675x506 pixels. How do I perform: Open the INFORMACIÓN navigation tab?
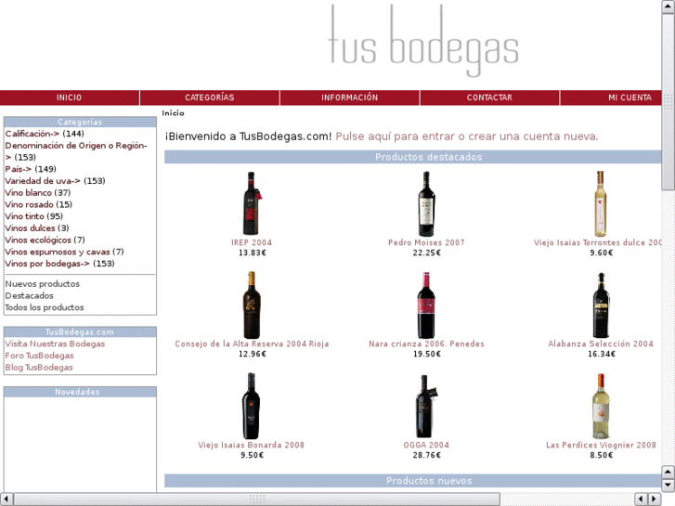point(349,97)
